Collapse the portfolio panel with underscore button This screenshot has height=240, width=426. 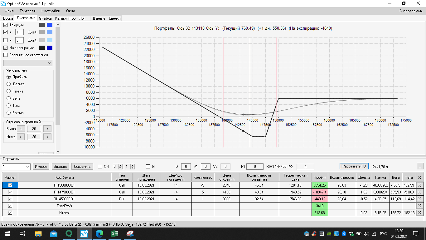pos(420,166)
